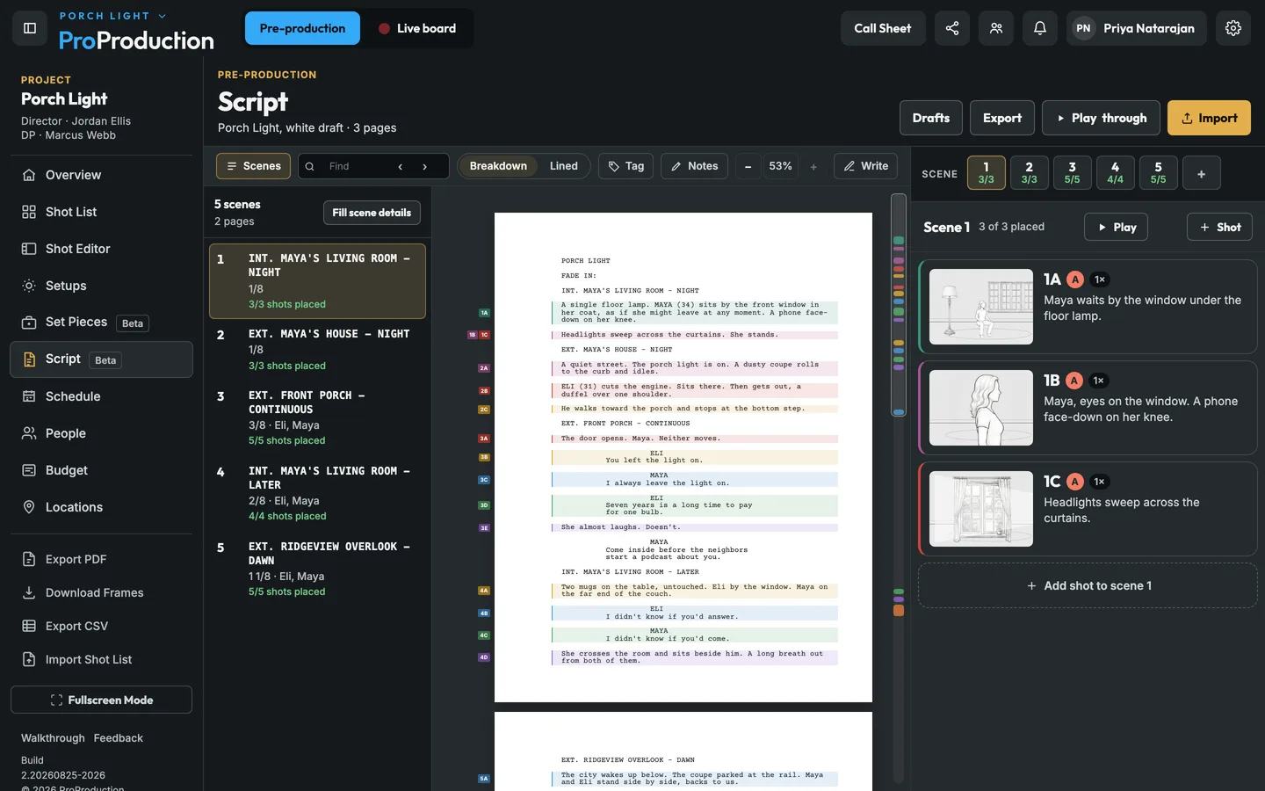Switch to Lined view
Screen dimensions: 1265x791
point(564,166)
